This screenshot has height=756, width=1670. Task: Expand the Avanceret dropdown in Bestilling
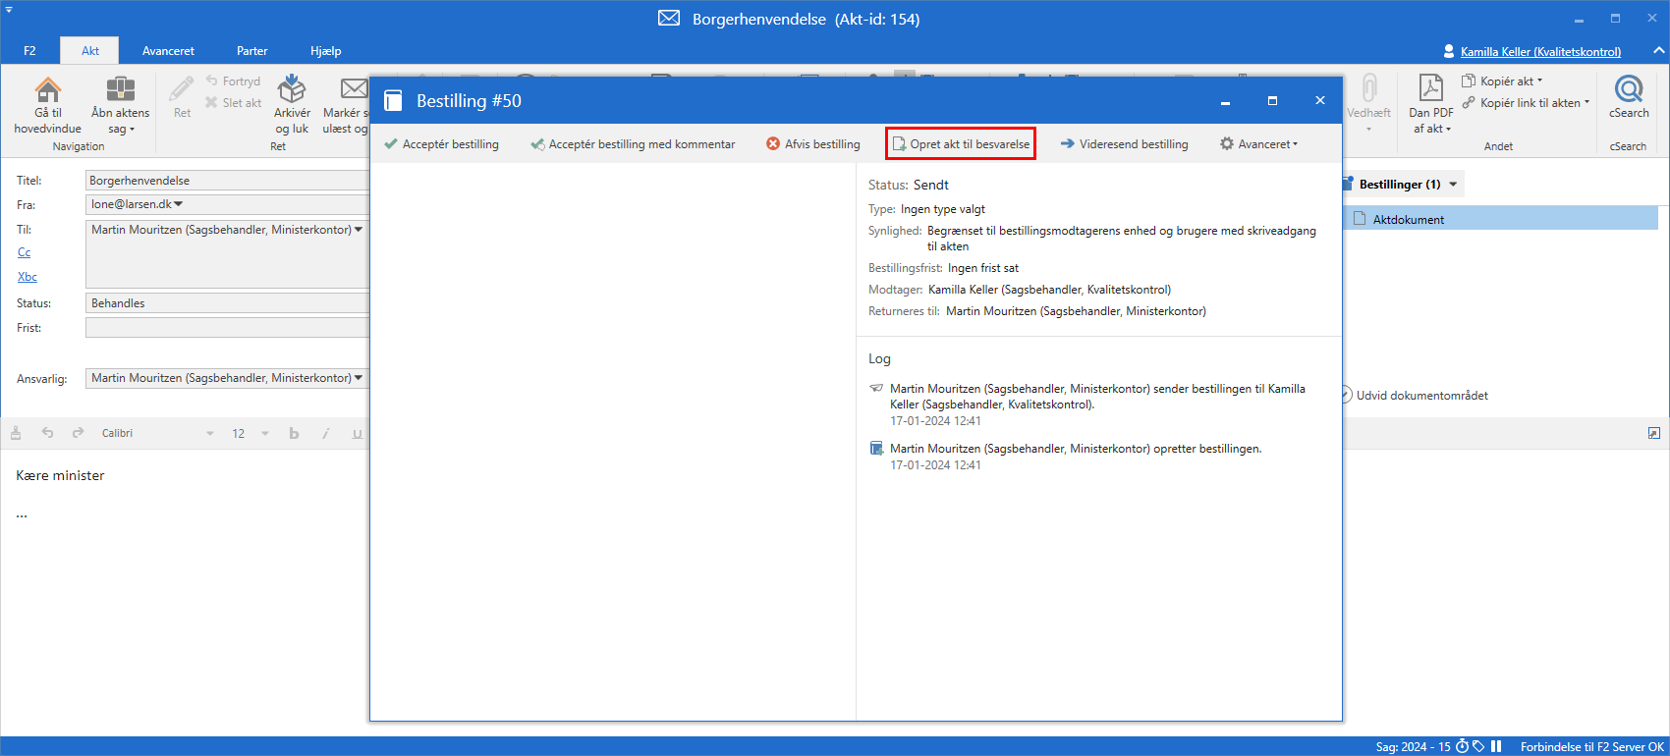tap(1258, 144)
